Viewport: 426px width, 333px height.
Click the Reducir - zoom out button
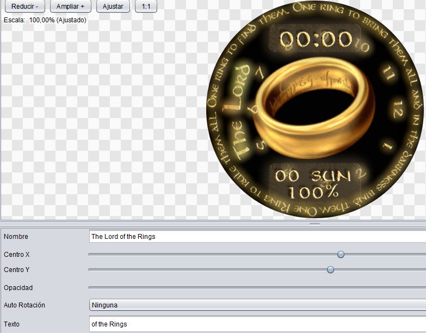pos(24,6)
